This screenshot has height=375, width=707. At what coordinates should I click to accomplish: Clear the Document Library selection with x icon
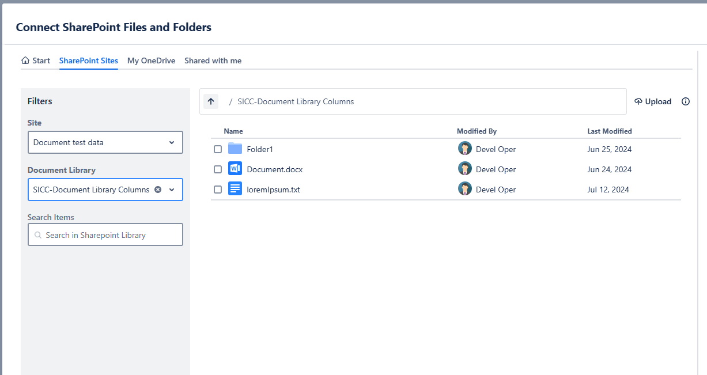(x=158, y=190)
